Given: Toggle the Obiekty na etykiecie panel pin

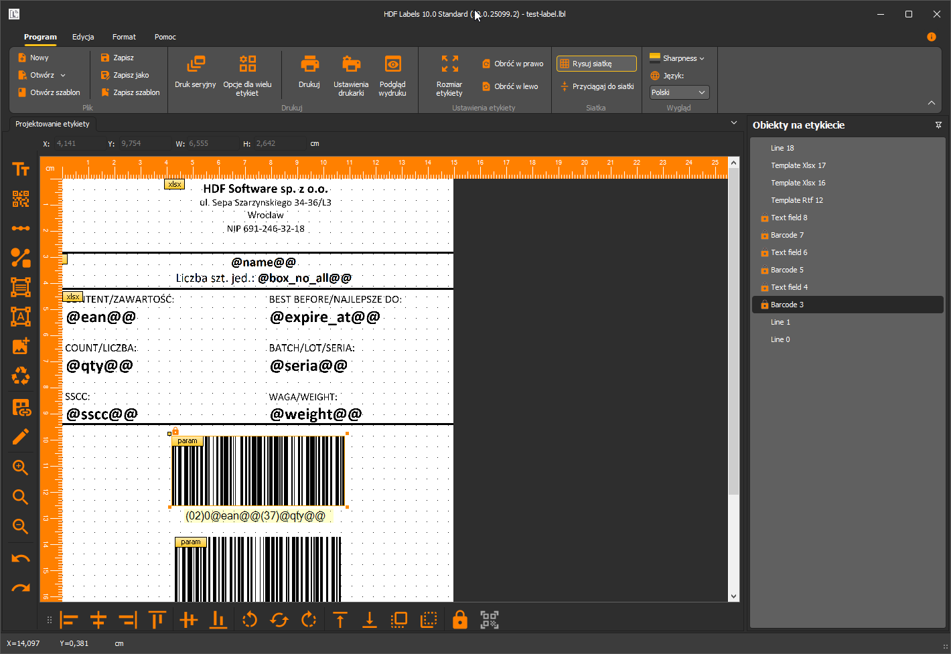Looking at the screenshot, I should (938, 125).
